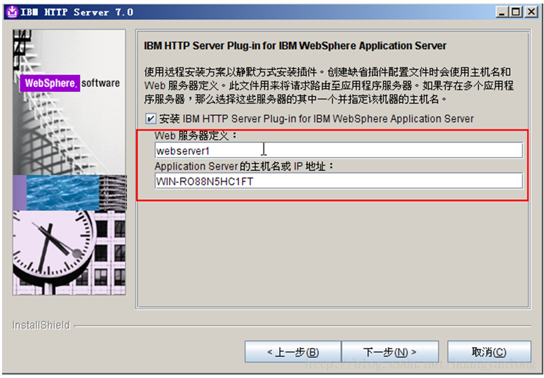Proceed with the 下一步(N) button
This screenshot has width=544, height=378.
390,352
